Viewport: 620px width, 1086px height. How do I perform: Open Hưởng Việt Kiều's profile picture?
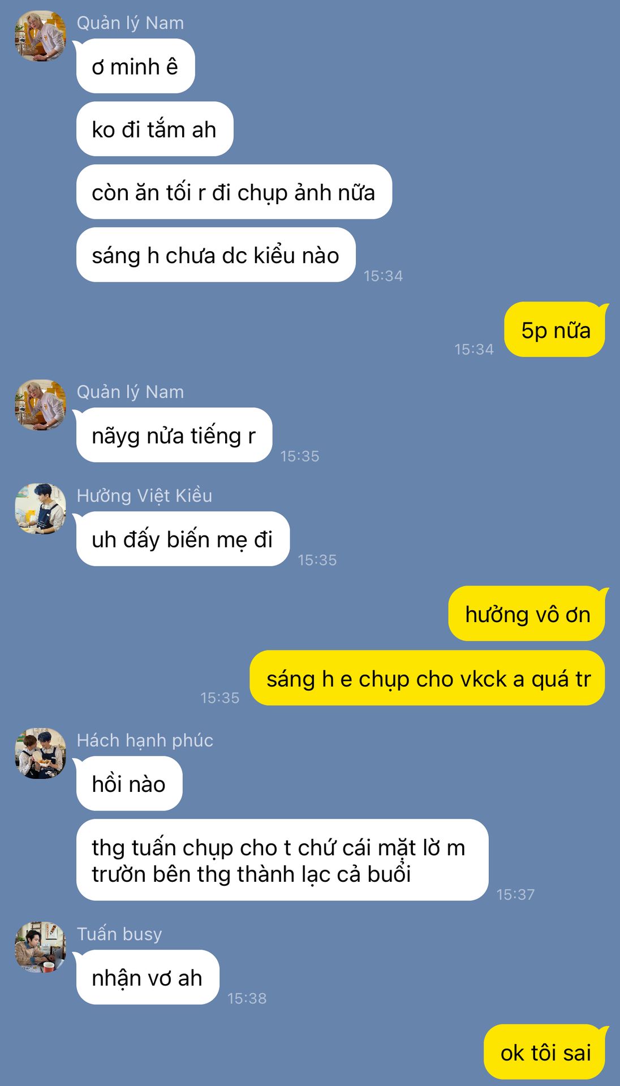(x=40, y=508)
